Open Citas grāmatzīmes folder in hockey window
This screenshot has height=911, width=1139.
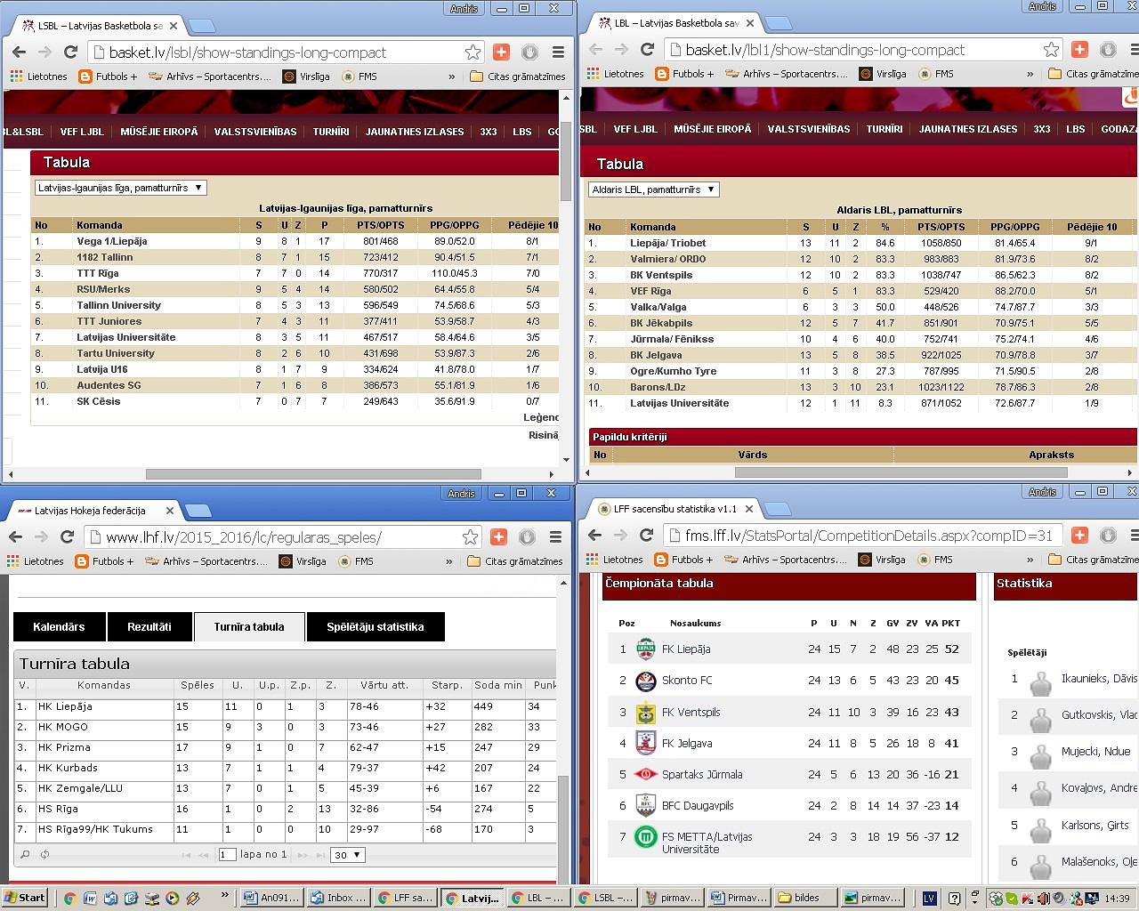coord(514,561)
